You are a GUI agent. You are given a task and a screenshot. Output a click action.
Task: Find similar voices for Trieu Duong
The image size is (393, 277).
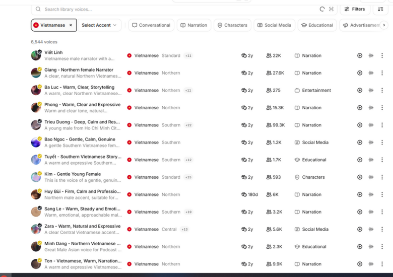(371, 125)
